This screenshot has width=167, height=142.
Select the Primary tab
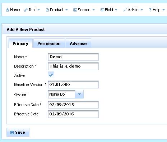pos(20,43)
